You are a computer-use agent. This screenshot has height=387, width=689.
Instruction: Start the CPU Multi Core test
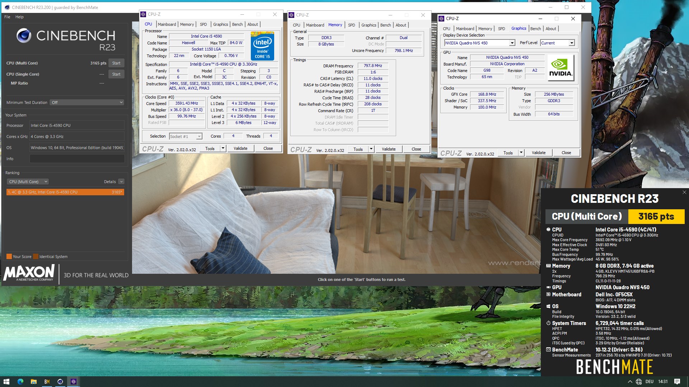(116, 63)
